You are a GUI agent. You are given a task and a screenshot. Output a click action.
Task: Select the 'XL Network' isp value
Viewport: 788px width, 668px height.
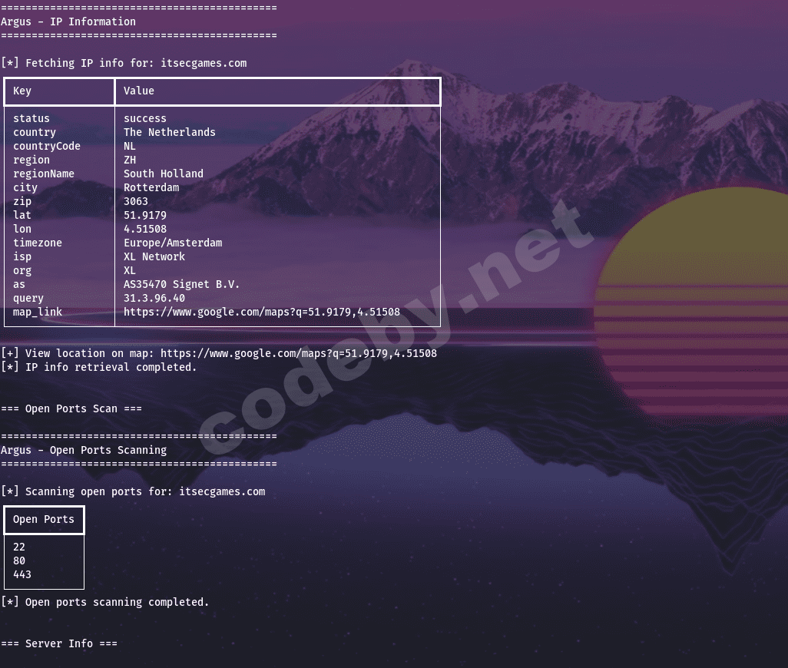(154, 256)
